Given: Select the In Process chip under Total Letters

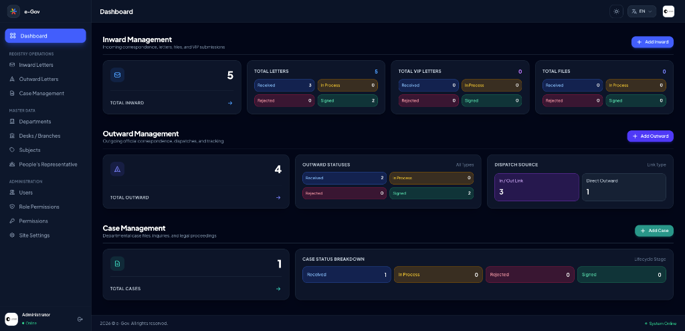Looking at the screenshot, I should 348,86.
